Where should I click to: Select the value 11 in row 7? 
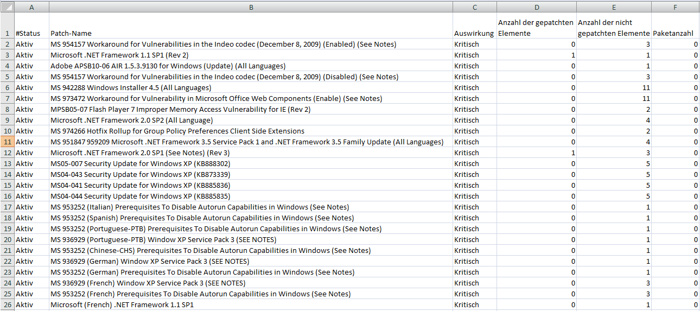[614, 98]
